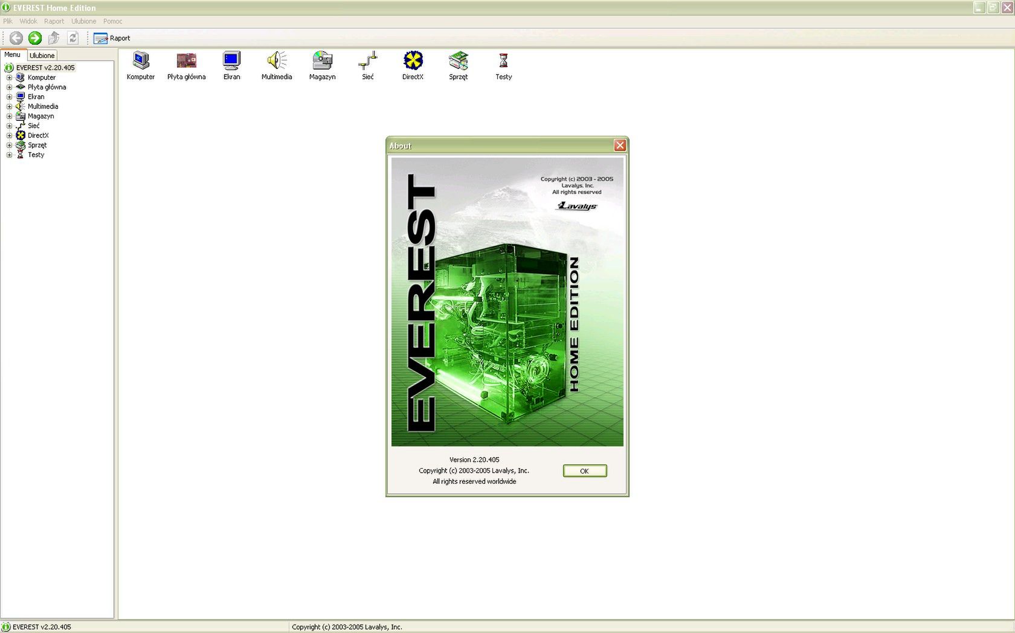The height and width of the screenshot is (633, 1015).
Task: Expand the Sieć tree node
Action: (x=9, y=126)
